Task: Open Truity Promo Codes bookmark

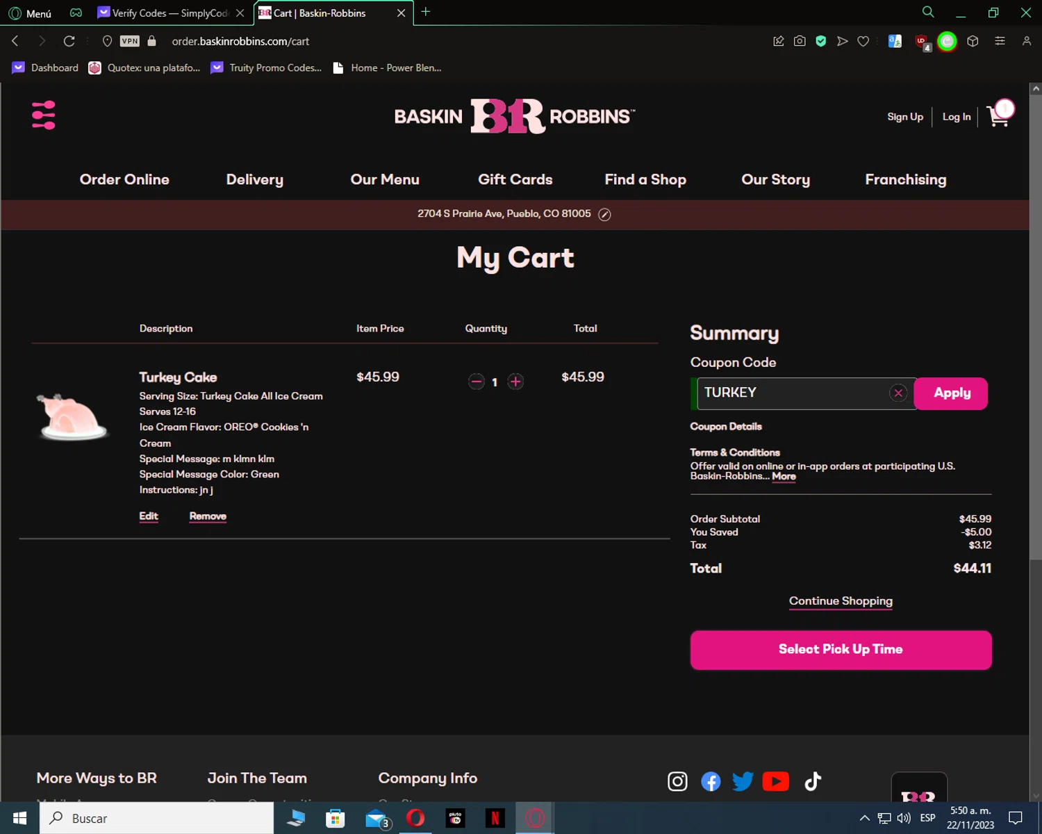Action: 267,67
